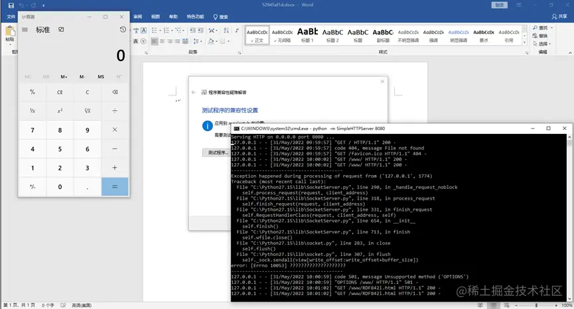The height and width of the screenshot is (309, 574).
Task: Click the calculator square root key
Action: (x=88, y=111)
